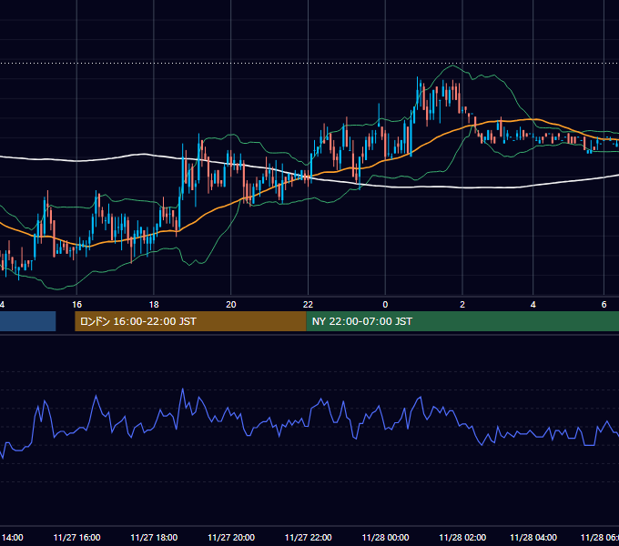
Task: Click the 4 hour label on upper axis
Action: (533, 304)
